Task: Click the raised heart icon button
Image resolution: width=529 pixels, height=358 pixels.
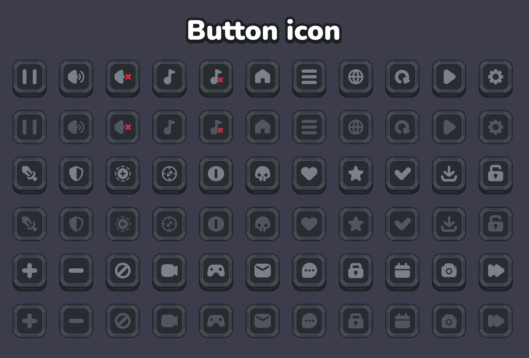Action: click(309, 175)
